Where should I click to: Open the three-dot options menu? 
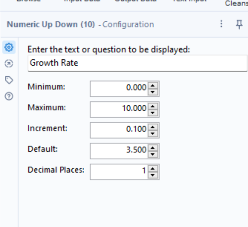pyautogui.click(x=221, y=24)
